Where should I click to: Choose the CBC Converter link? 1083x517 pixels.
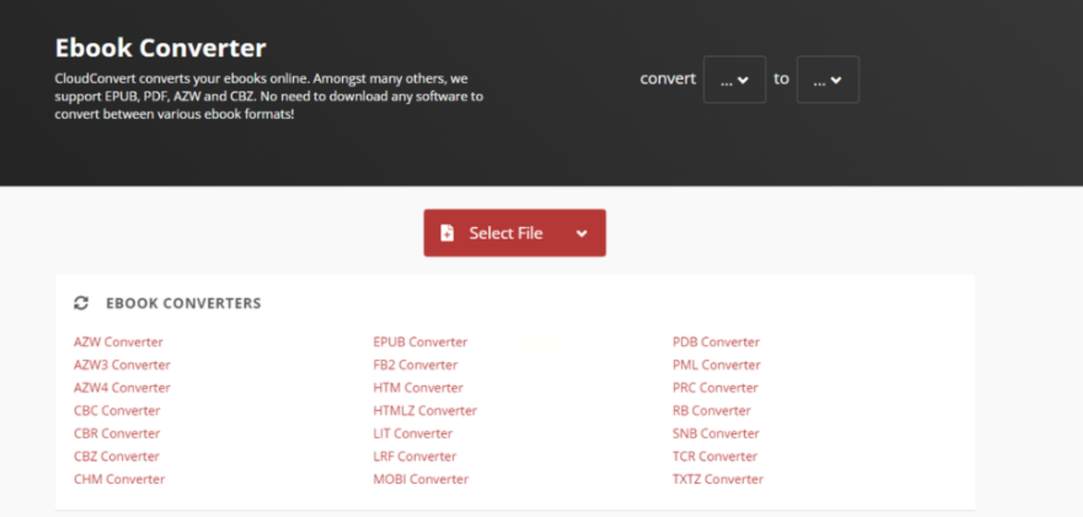[117, 410]
